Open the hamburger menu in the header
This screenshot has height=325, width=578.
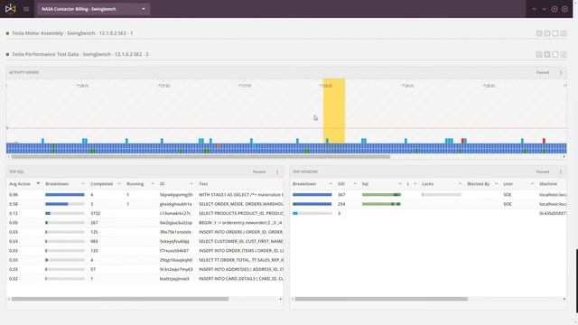coord(26,9)
